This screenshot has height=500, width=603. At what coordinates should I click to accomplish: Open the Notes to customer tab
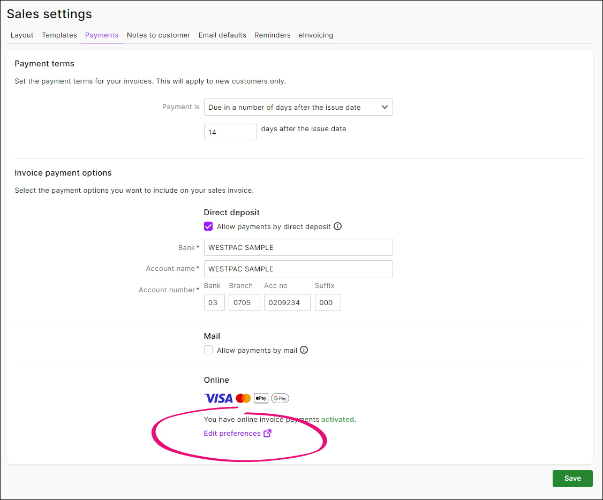pyautogui.click(x=159, y=35)
